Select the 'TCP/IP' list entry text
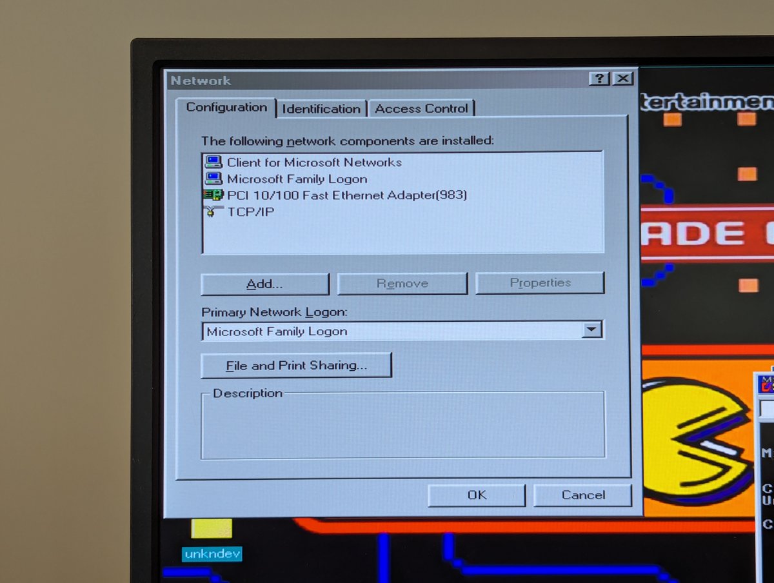 [250, 212]
